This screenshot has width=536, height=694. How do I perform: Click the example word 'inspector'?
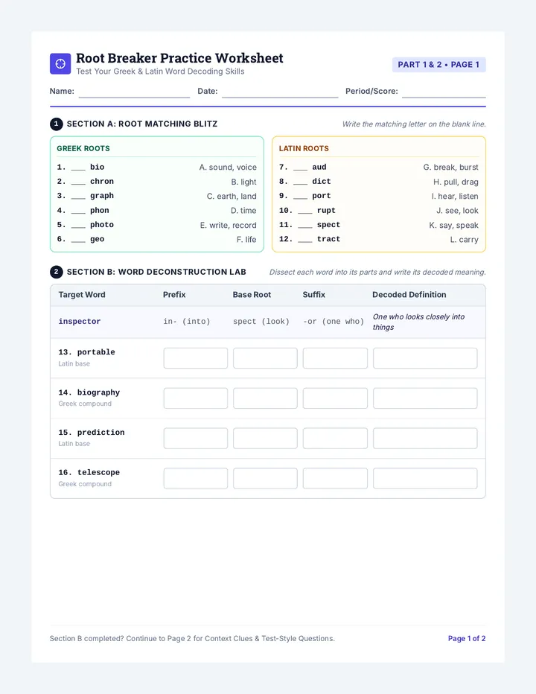coord(80,322)
